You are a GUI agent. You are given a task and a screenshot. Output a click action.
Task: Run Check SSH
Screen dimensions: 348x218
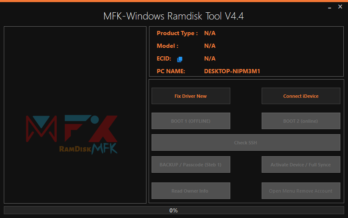tap(246, 143)
